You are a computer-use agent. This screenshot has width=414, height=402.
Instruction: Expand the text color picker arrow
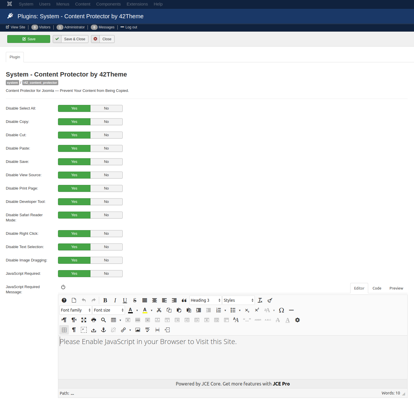(137, 310)
